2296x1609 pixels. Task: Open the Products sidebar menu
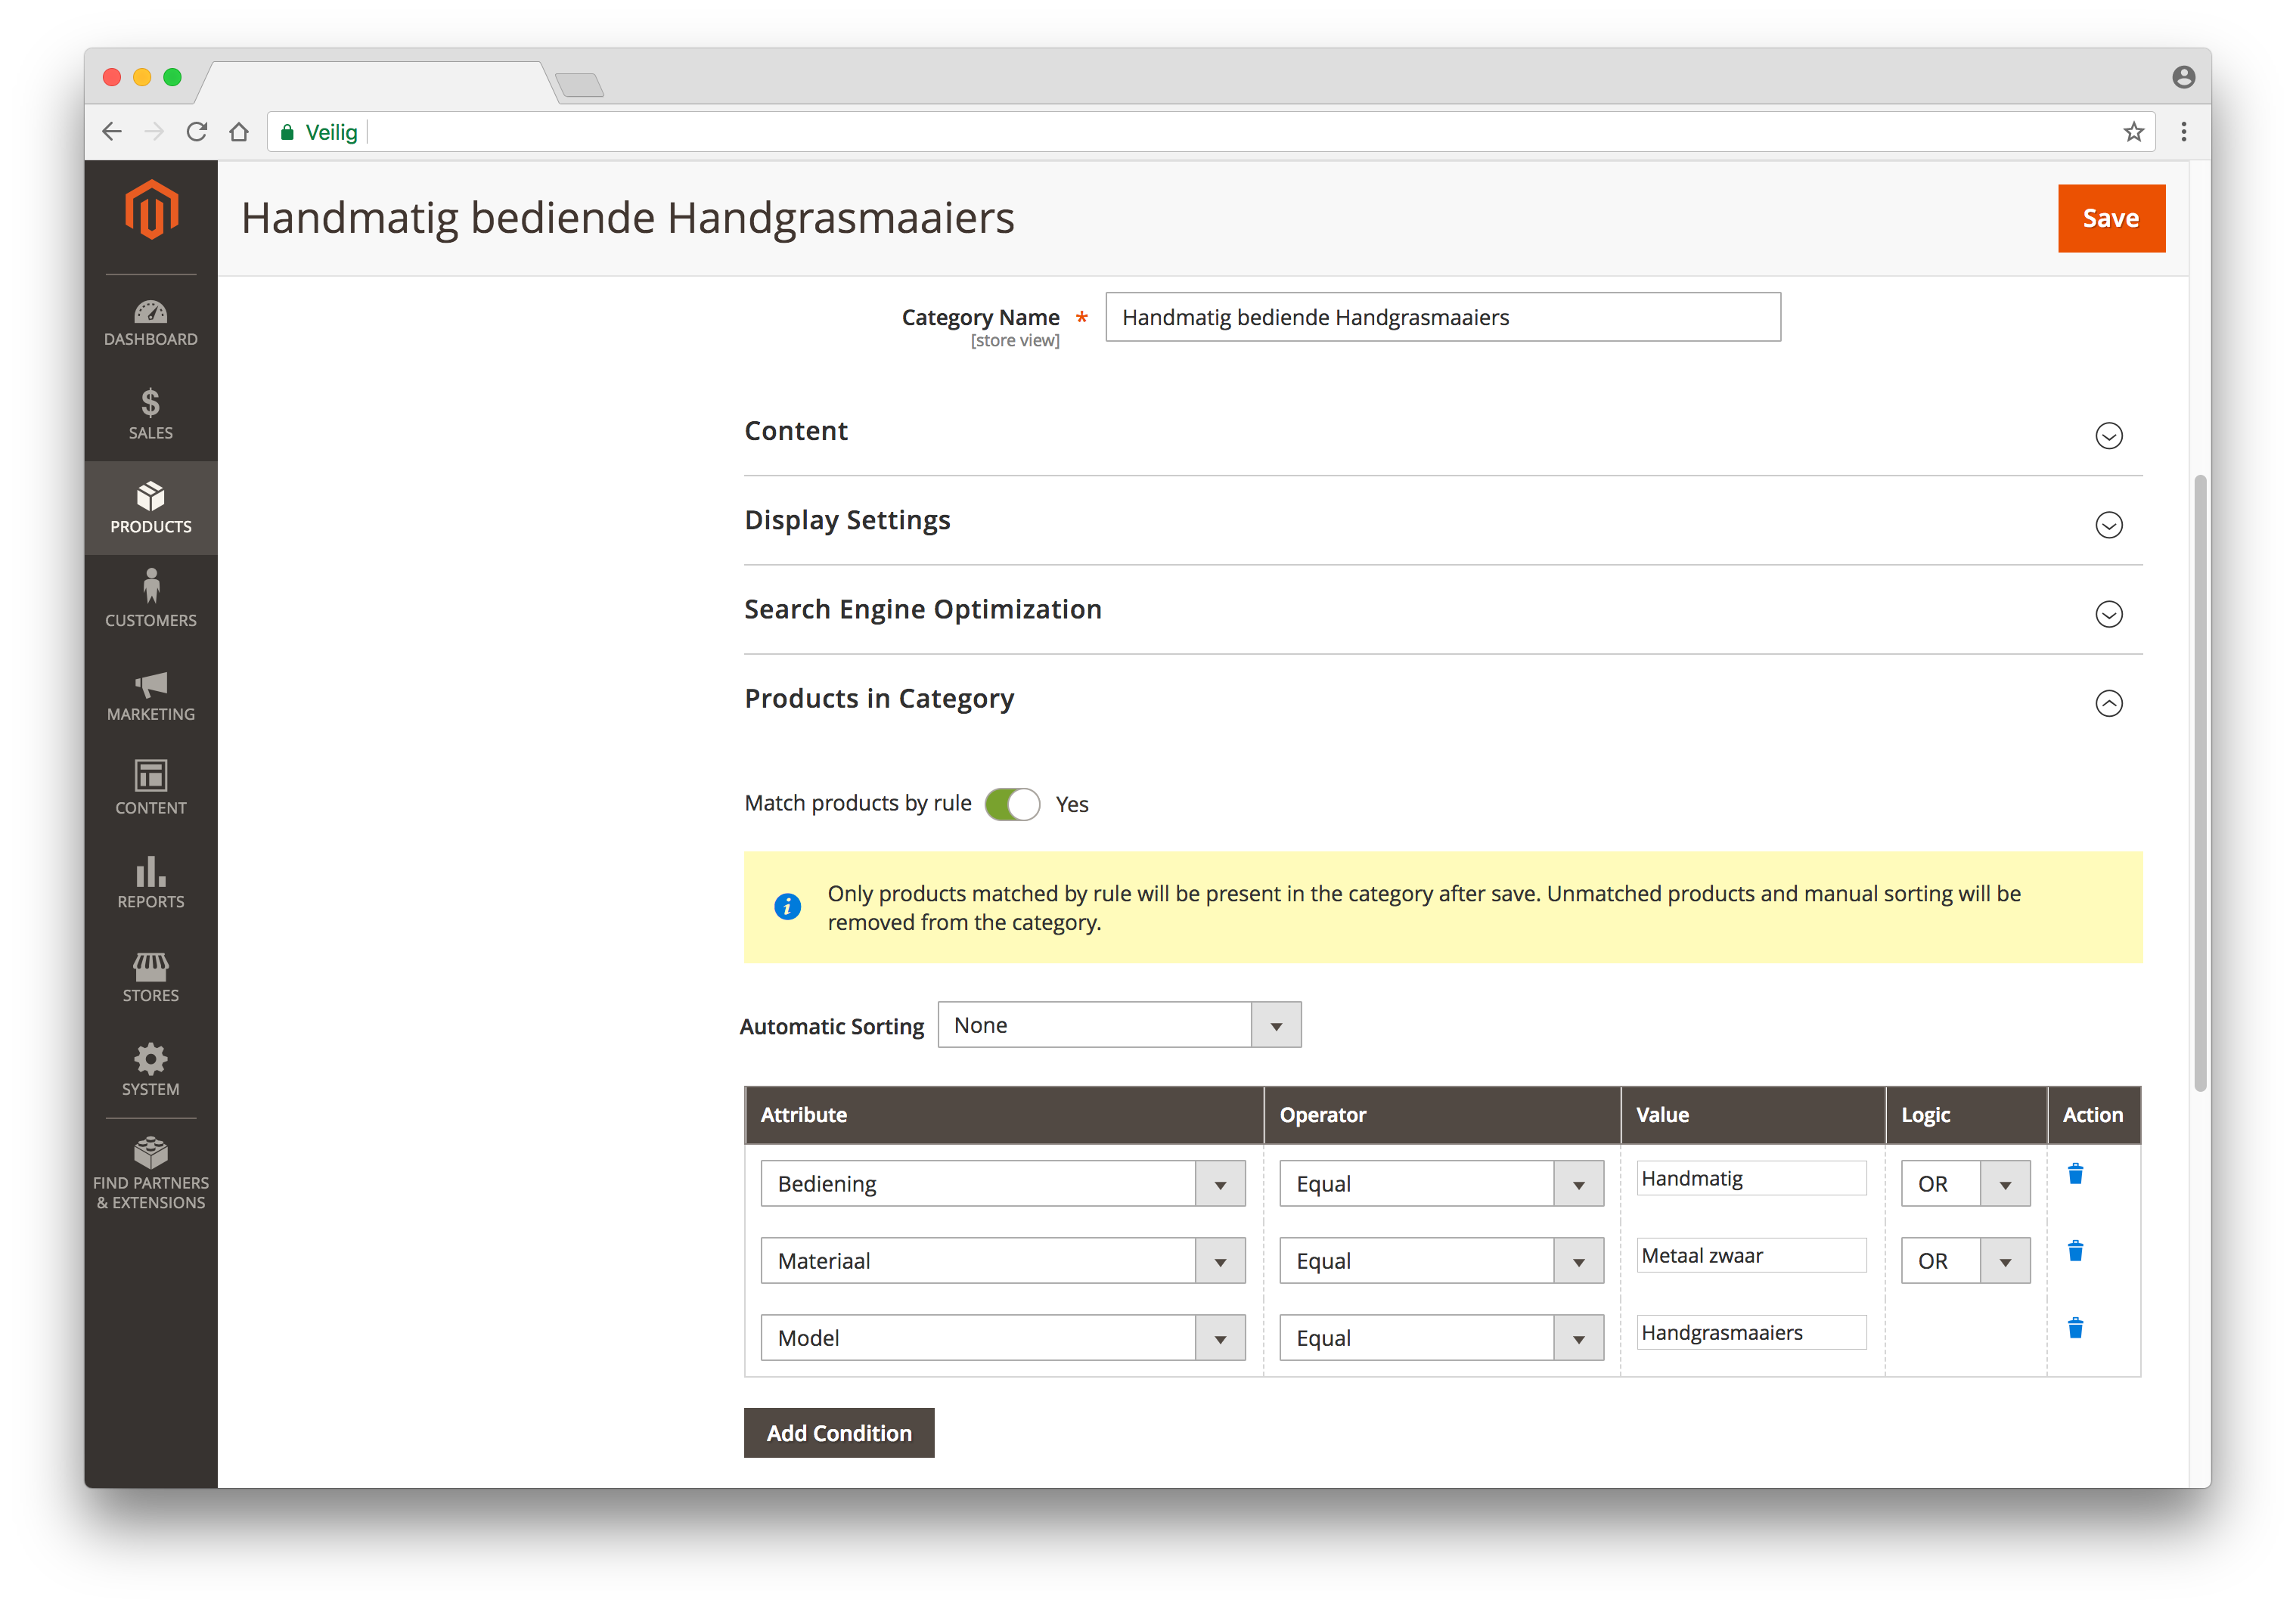(x=151, y=508)
